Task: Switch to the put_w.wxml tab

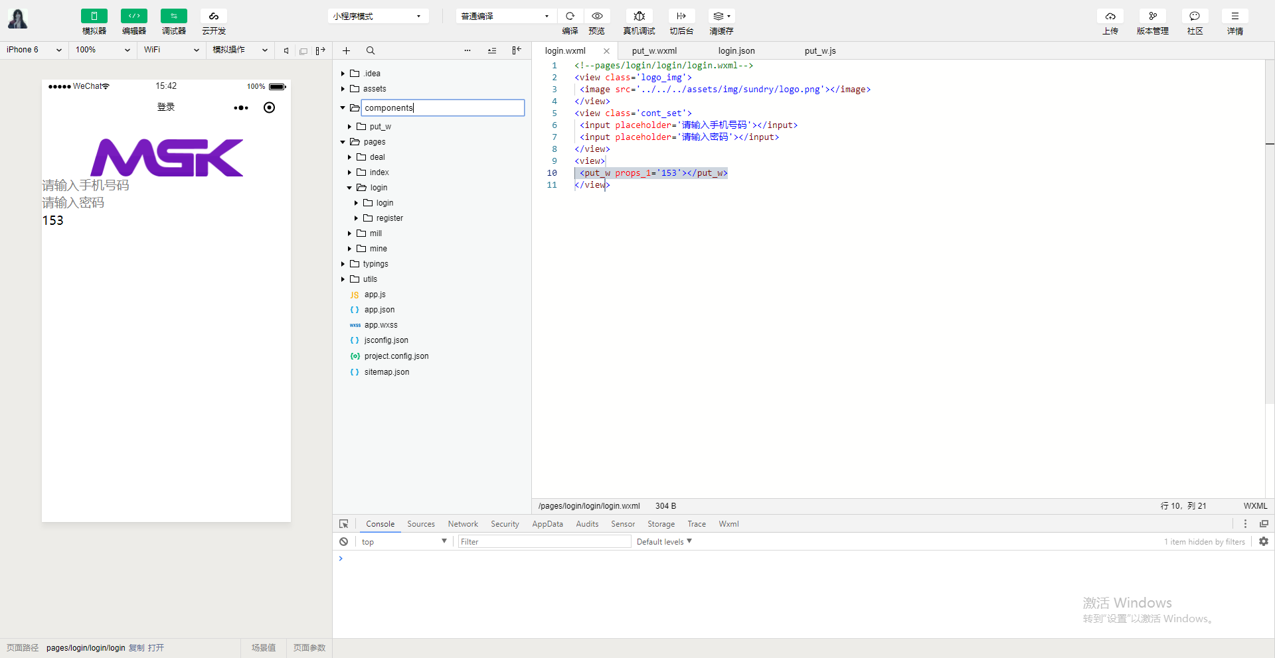Action: [x=654, y=51]
